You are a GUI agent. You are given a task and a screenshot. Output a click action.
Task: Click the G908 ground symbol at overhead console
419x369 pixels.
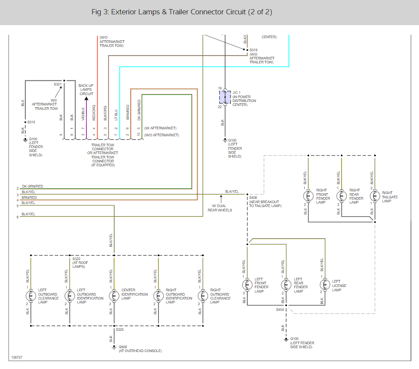tap(114, 347)
